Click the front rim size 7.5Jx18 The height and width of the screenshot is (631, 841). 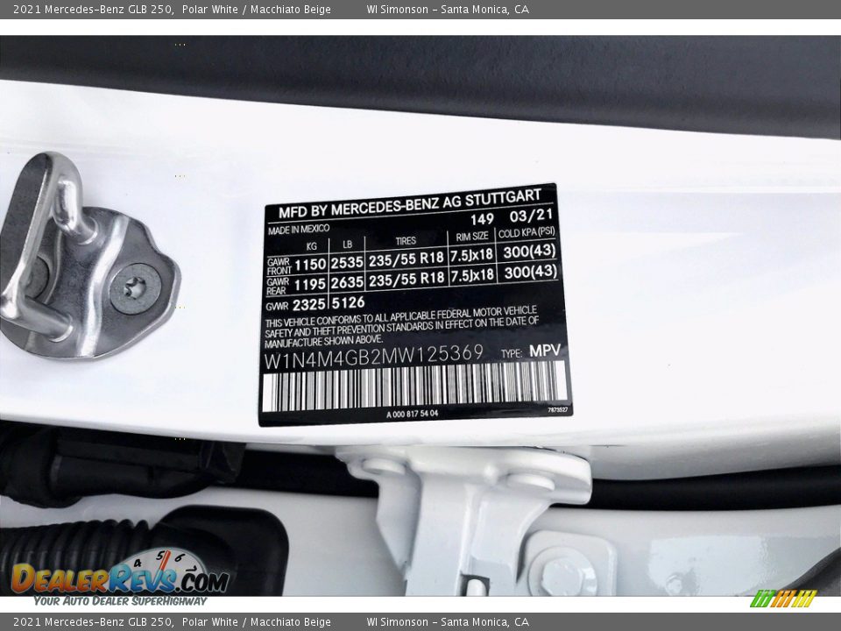click(471, 255)
